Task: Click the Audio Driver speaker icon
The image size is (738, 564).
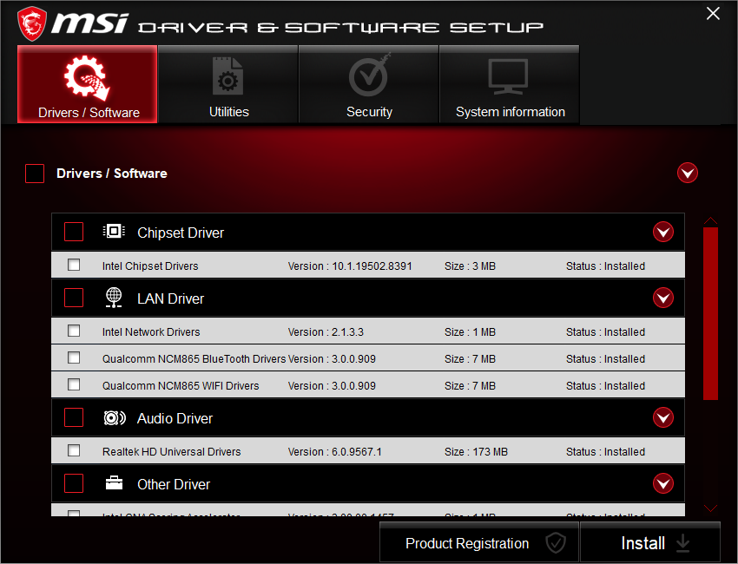Action: pyautogui.click(x=114, y=417)
